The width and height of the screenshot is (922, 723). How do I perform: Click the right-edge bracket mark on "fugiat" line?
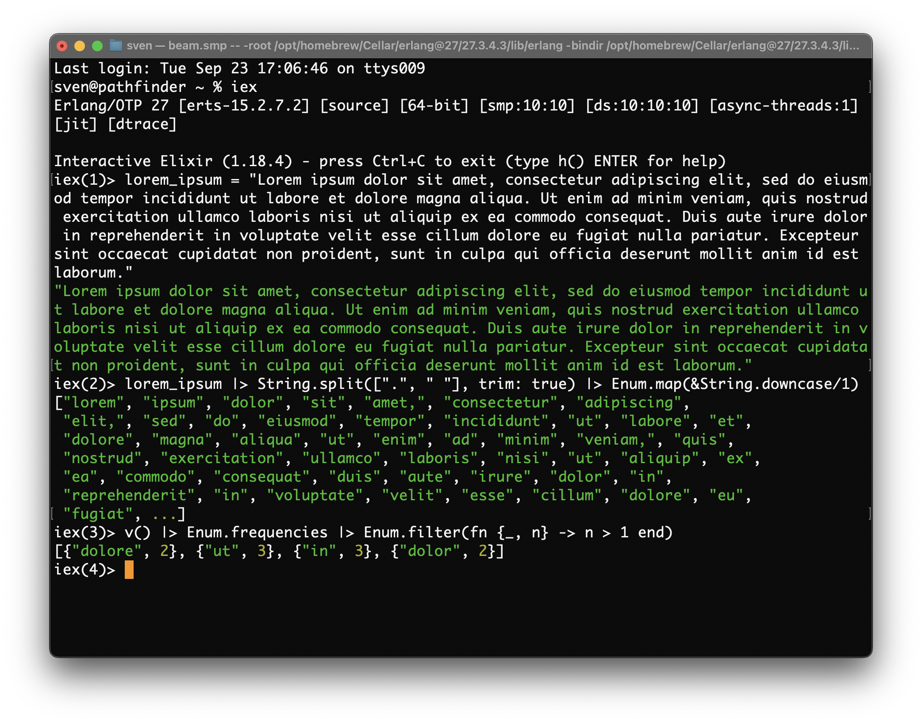[869, 514]
